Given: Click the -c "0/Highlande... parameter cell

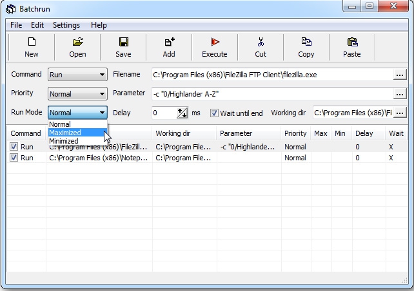Looking at the screenshot, I should tap(248, 147).
